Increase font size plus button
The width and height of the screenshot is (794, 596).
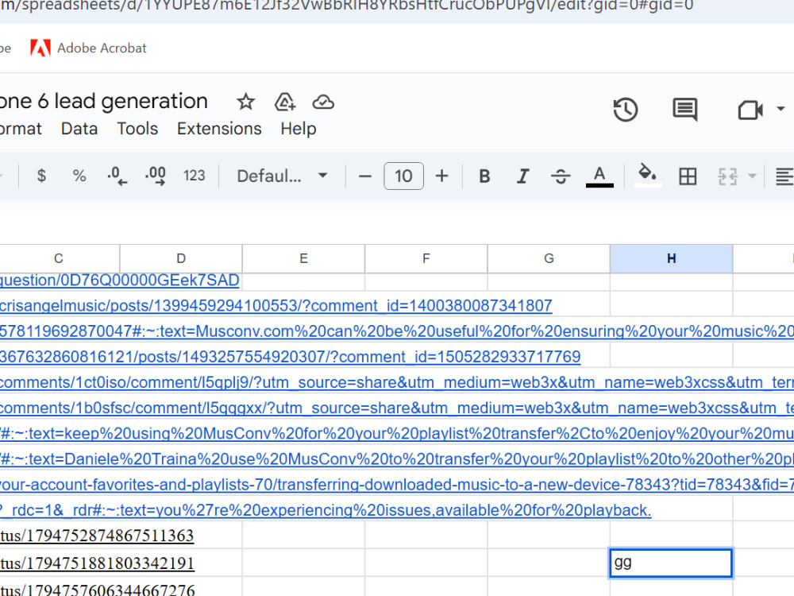[x=441, y=176]
